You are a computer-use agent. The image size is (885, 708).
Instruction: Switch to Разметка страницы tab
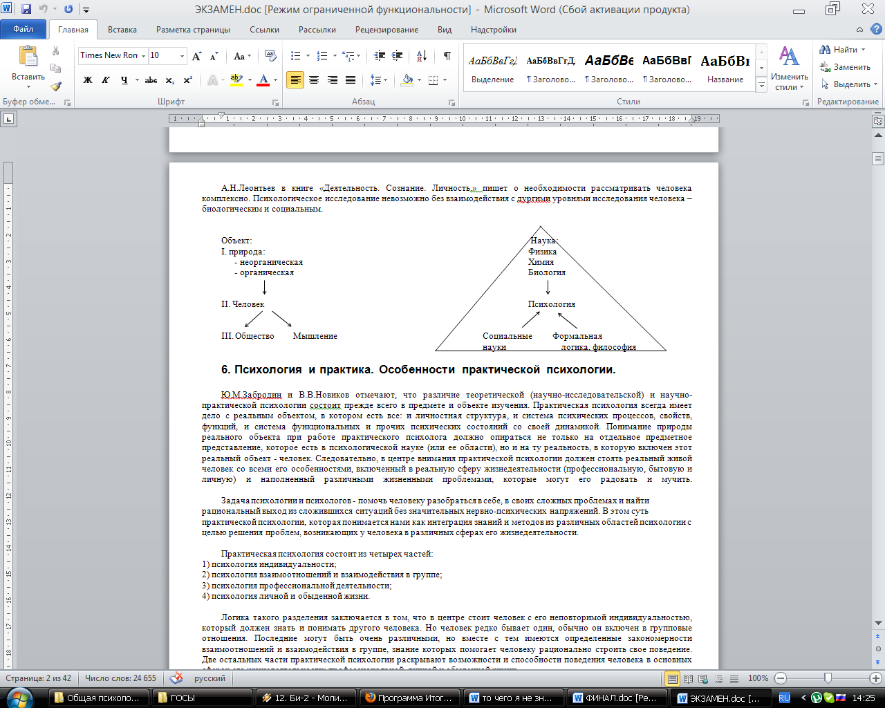pos(193,30)
